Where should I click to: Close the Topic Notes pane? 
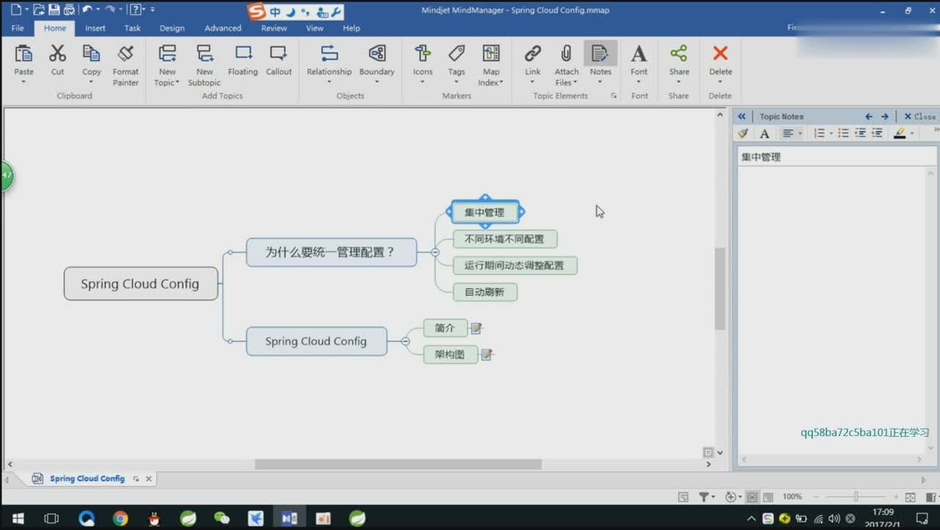[919, 117]
